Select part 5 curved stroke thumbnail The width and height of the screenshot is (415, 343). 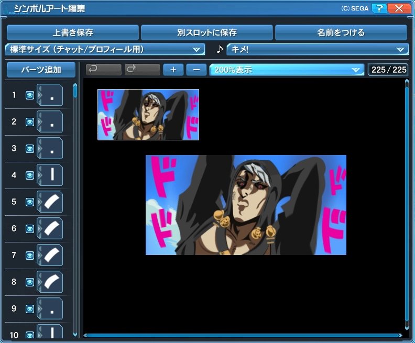point(50,202)
